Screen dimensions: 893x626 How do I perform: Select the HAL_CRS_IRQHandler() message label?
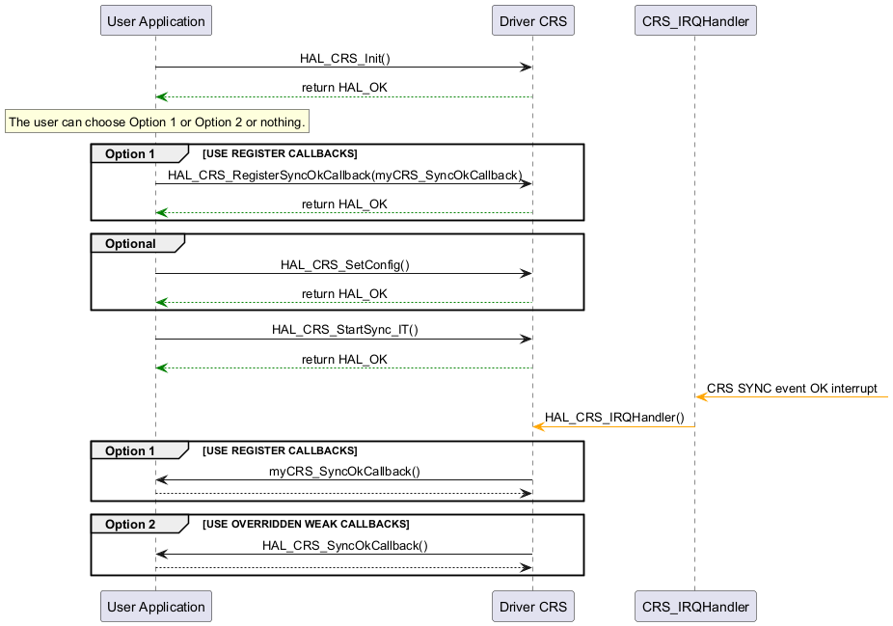(x=614, y=418)
